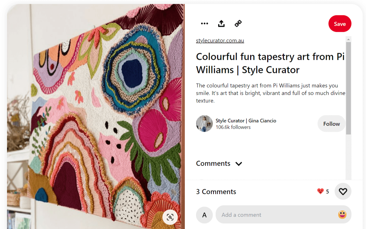Collapse the Comments section chevron
This screenshot has height=229, width=366.
[x=239, y=163]
